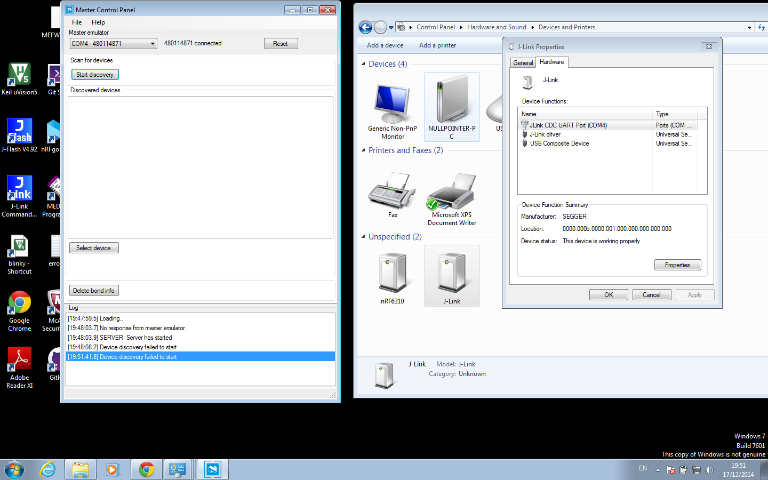Open Adobe Reader XI desktop icon
This screenshot has height=480, width=768.
coord(19,368)
